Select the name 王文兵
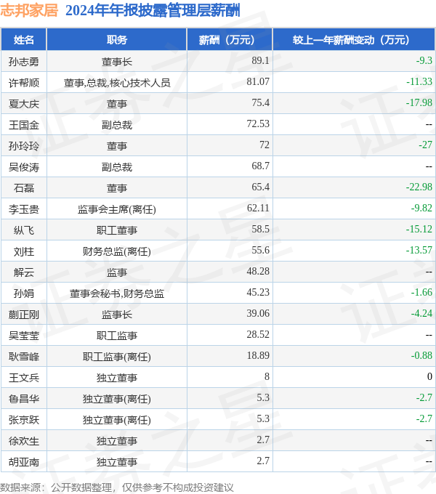Viewport: 436px width, 494px height. click(x=24, y=378)
